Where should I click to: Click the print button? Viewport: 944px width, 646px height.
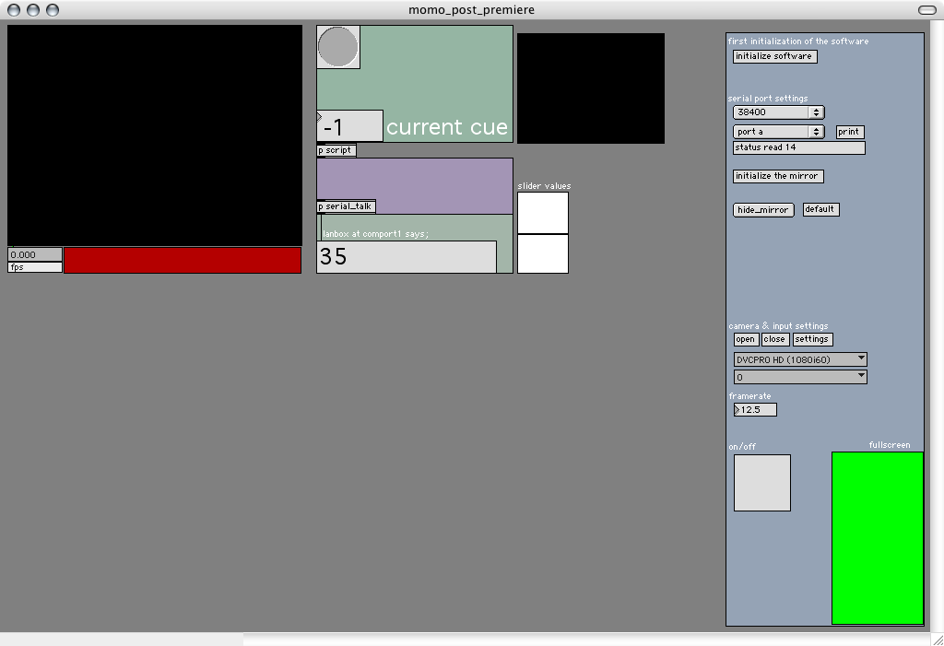(x=850, y=132)
